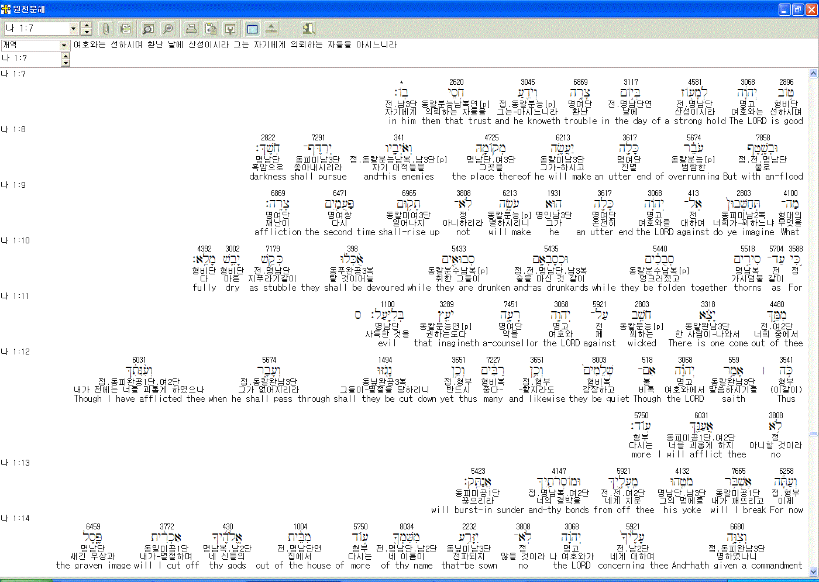This screenshot has width=819, height=582.
Task: Click Strong's number 3289
Action: pyautogui.click(x=446, y=304)
